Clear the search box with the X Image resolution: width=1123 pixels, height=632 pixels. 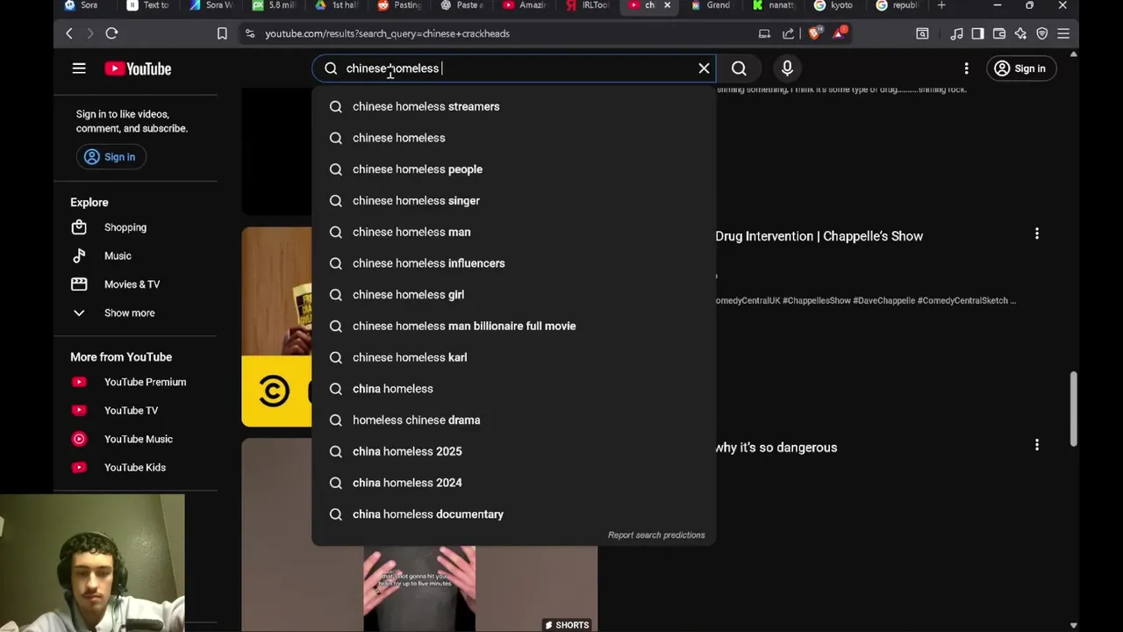click(x=704, y=68)
